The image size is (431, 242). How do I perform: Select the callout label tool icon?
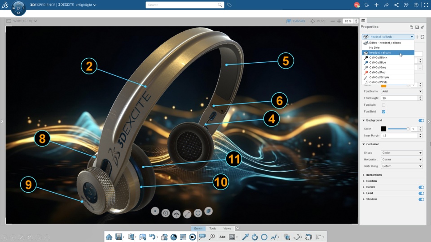[x=202, y=237]
